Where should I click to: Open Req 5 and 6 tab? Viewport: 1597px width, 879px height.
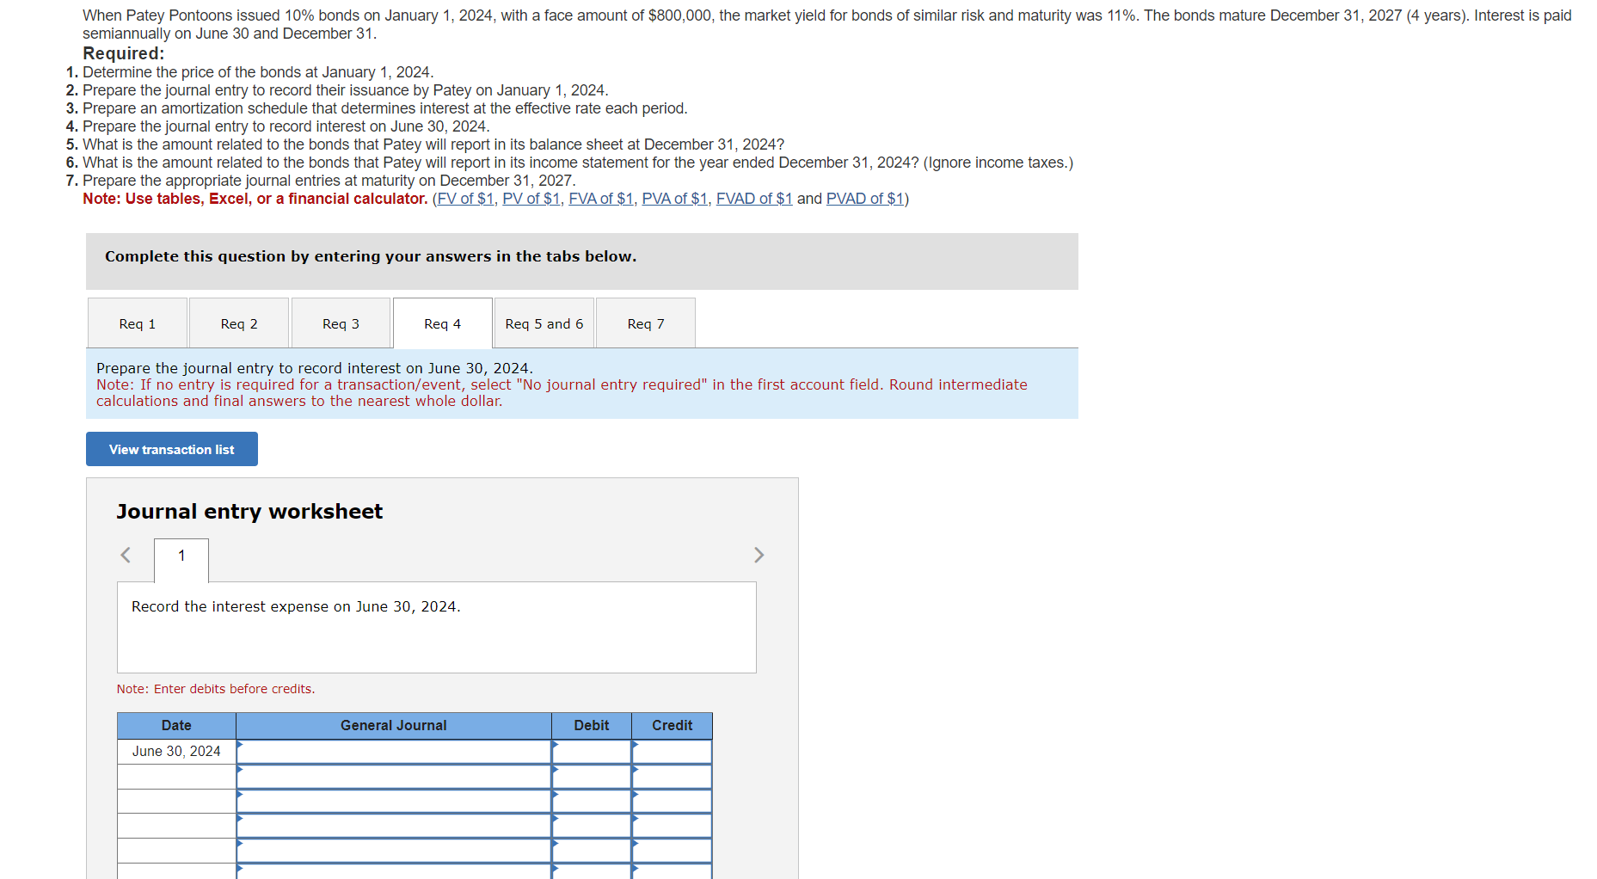point(544,323)
